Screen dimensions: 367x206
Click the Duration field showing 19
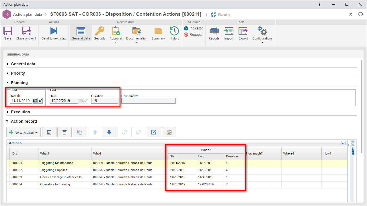pos(105,101)
